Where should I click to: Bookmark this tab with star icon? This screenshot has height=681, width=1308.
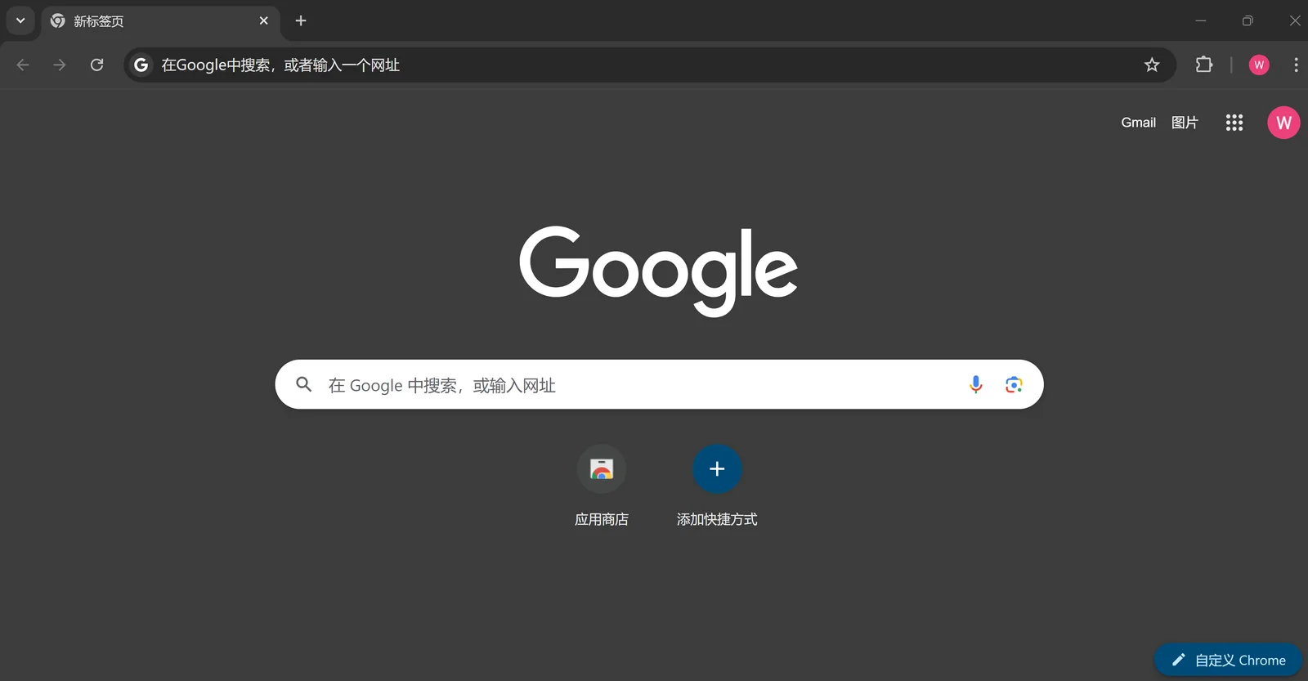(1152, 65)
